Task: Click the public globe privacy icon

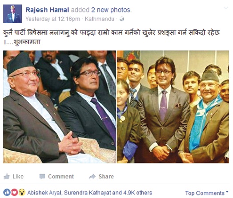Action: pos(122,19)
